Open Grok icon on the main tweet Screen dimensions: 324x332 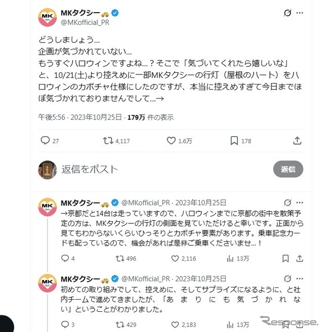coord(287,13)
